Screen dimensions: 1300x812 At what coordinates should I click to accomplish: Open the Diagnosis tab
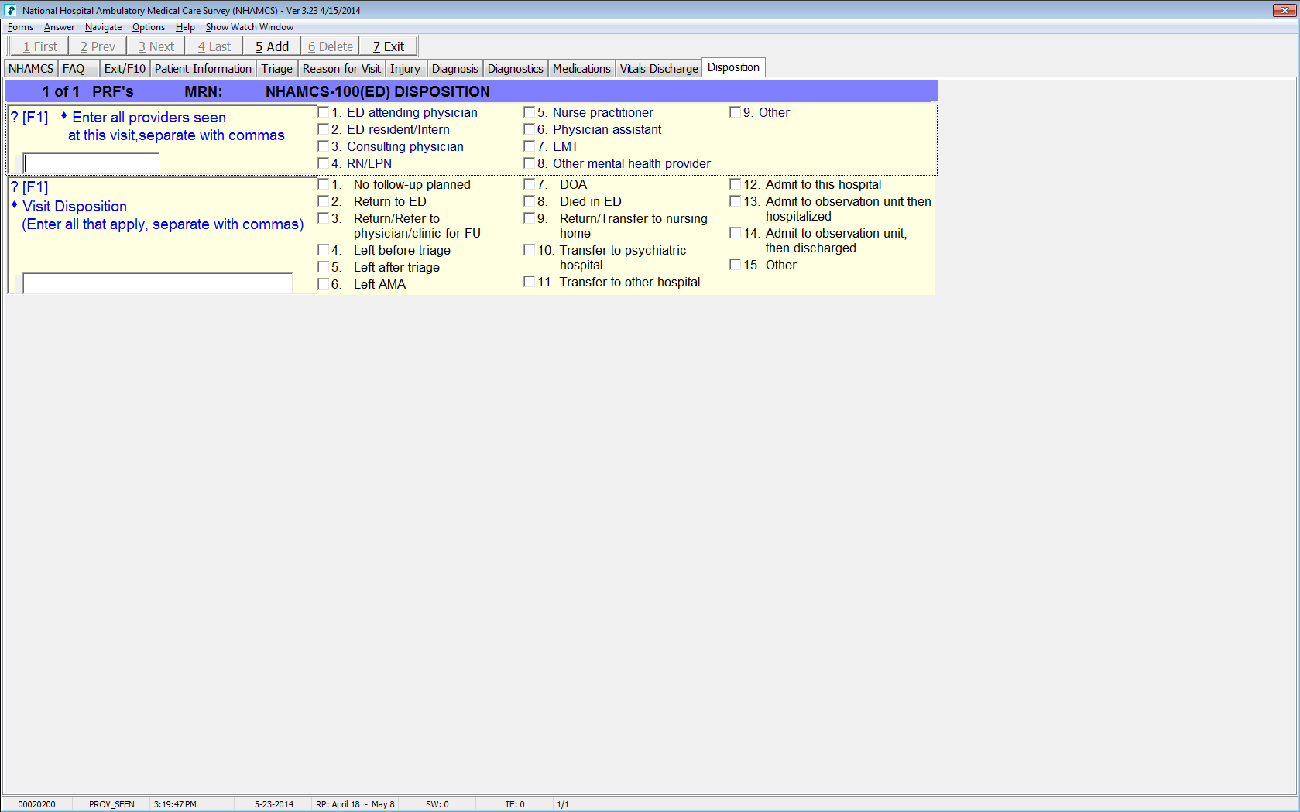(x=454, y=69)
